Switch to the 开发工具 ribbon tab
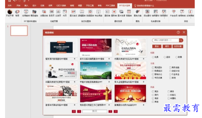This screenshot has height=118, width=202. tap(90, 6)
